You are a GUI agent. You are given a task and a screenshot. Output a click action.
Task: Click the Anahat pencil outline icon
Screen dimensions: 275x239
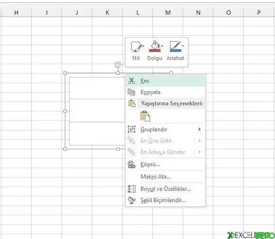click(x=176, y=47)
